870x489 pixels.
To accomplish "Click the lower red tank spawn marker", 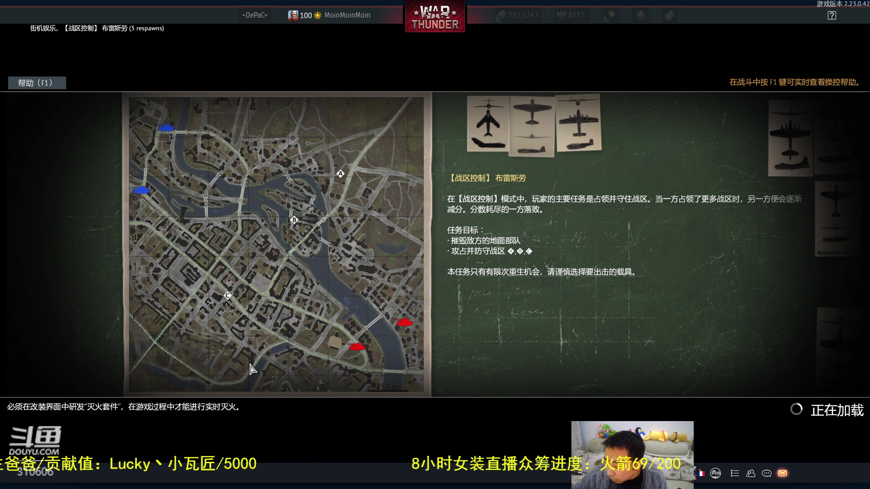I will pos(357,346).
